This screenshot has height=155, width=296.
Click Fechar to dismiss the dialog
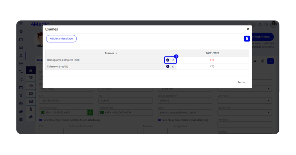[241, 82]
